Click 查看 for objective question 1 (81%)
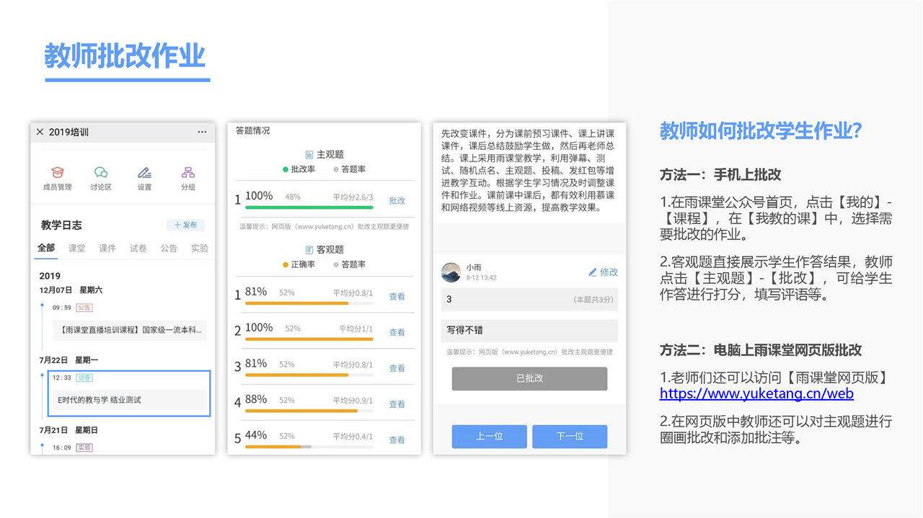Viewport: 923px width, 518px height. (397, 296)
